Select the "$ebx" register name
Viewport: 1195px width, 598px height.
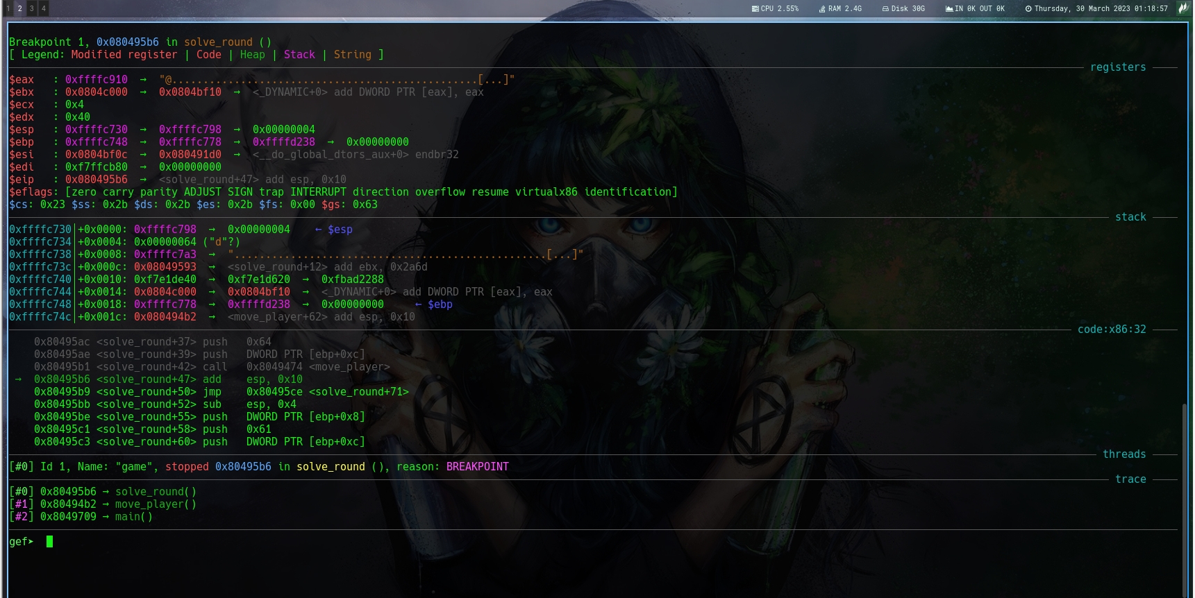(x=22, y=92)
